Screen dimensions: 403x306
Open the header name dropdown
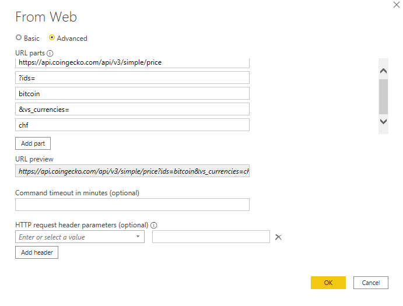pyautogui.click(x=138, y=237)
